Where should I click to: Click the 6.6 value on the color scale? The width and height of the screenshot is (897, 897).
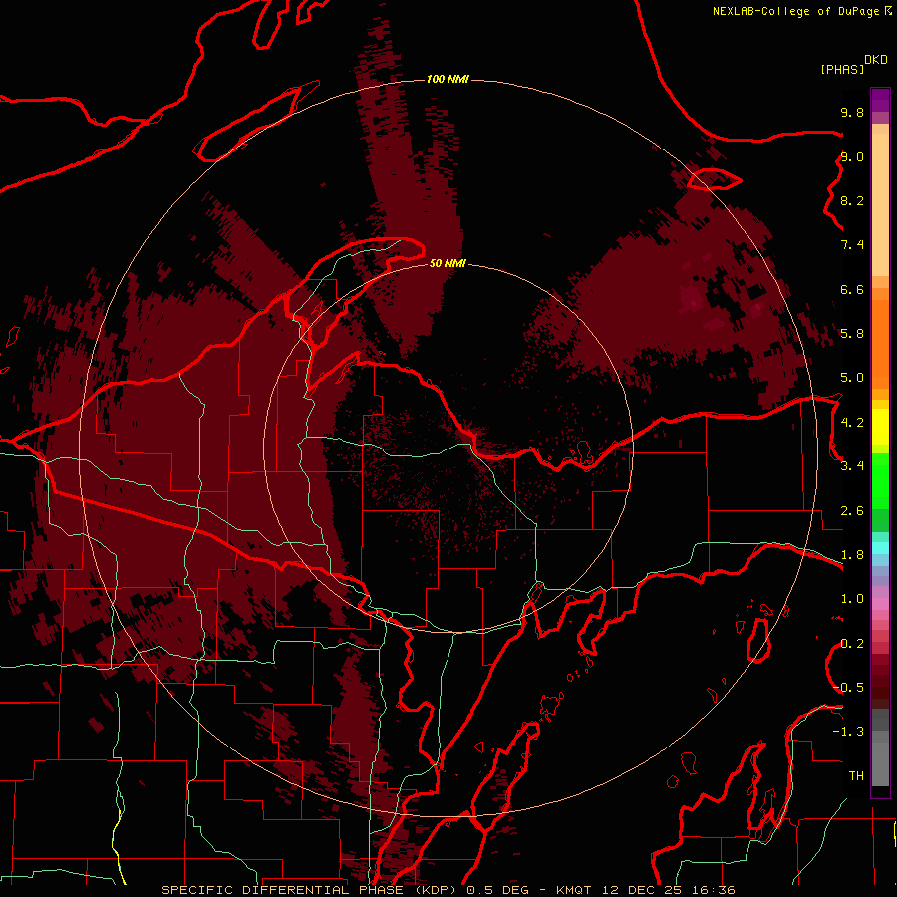pos(852,289)
